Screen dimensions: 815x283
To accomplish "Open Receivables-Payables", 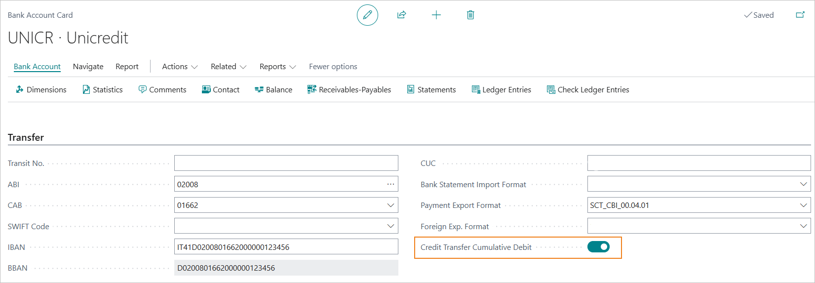I will pyautogui.click(x=349, y=89).
